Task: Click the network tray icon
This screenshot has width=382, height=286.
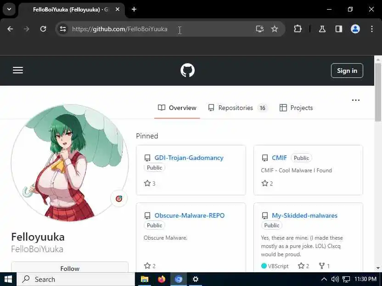Action: [x=346, y=279]
